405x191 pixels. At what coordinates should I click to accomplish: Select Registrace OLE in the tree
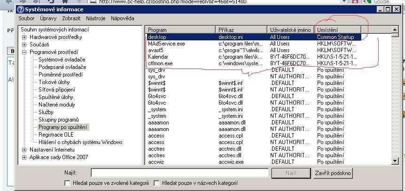(x=56, y=135)
